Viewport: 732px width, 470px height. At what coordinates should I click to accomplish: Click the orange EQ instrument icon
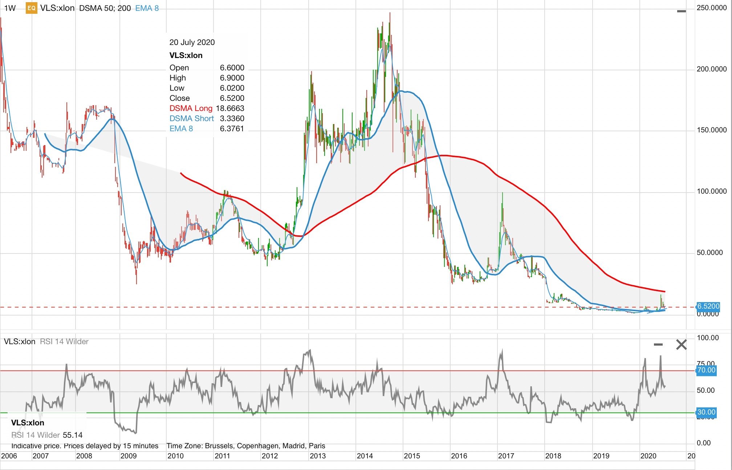click(32, 8)
